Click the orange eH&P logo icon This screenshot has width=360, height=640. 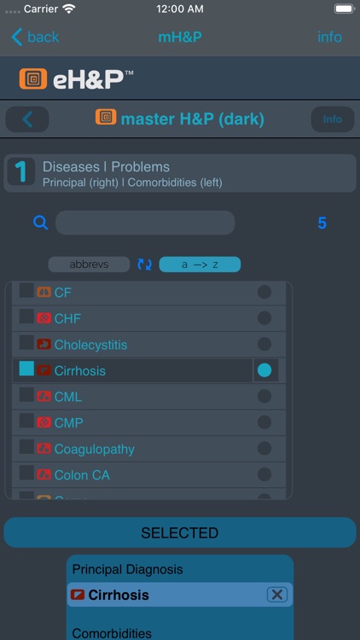(x=33, y=79)
